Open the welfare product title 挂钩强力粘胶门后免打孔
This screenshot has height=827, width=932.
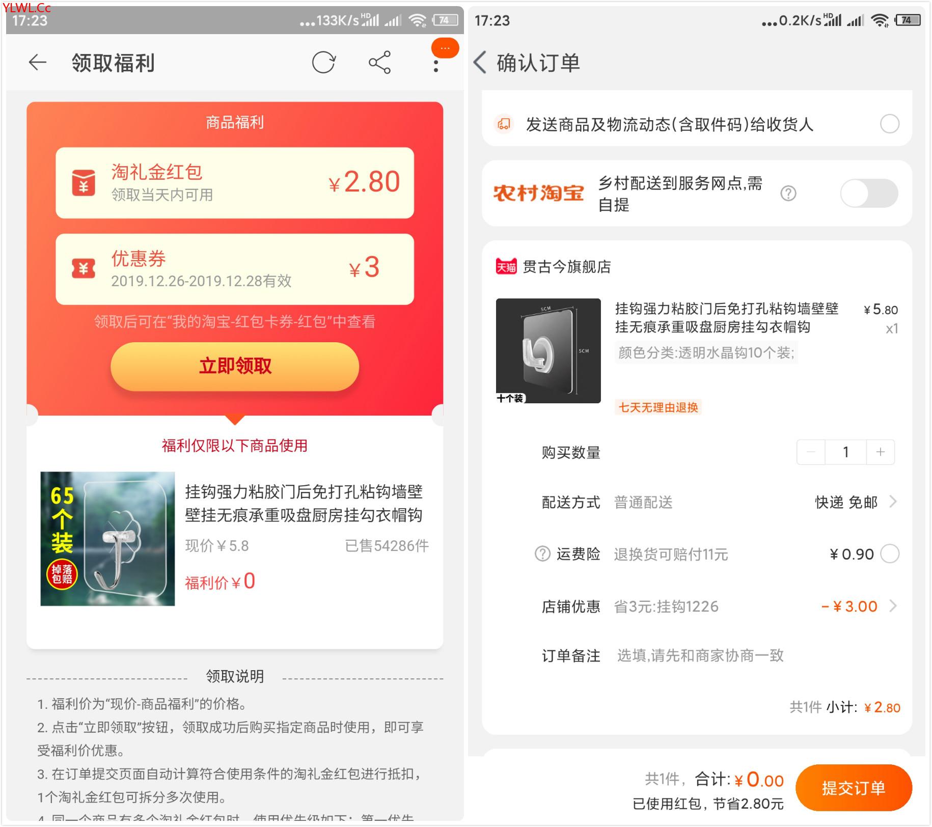(304, 503)
